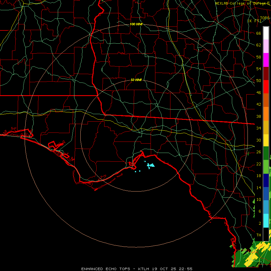
Task: Click the 30 value on the legend
Action: (x=259, y=140)
